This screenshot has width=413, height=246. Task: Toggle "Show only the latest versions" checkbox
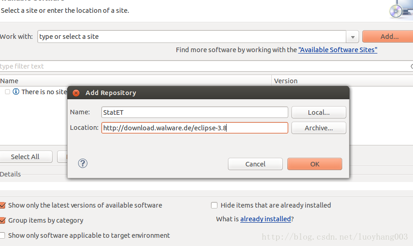coord(3,205)
